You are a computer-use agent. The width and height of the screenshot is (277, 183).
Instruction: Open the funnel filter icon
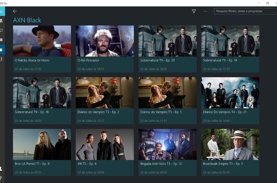point(194,11)
